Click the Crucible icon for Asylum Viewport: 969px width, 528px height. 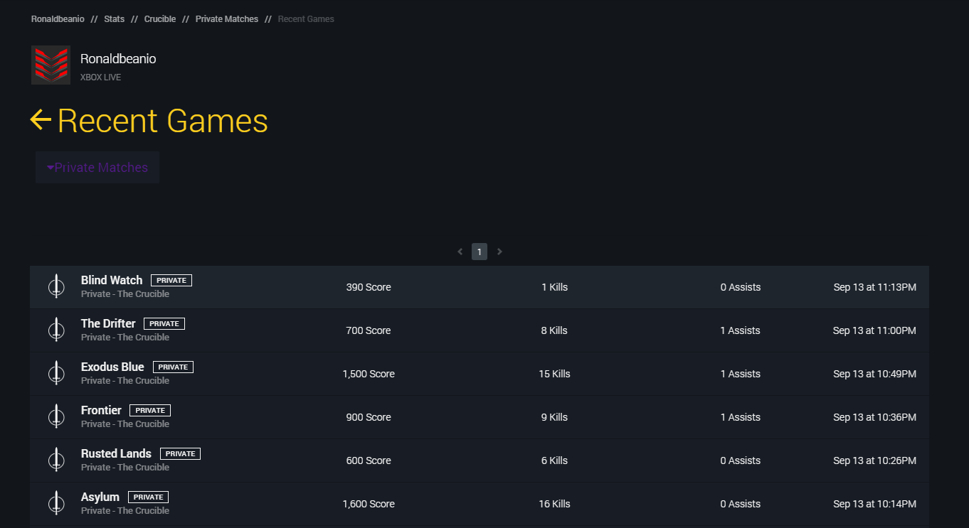[x=56, y=504]
